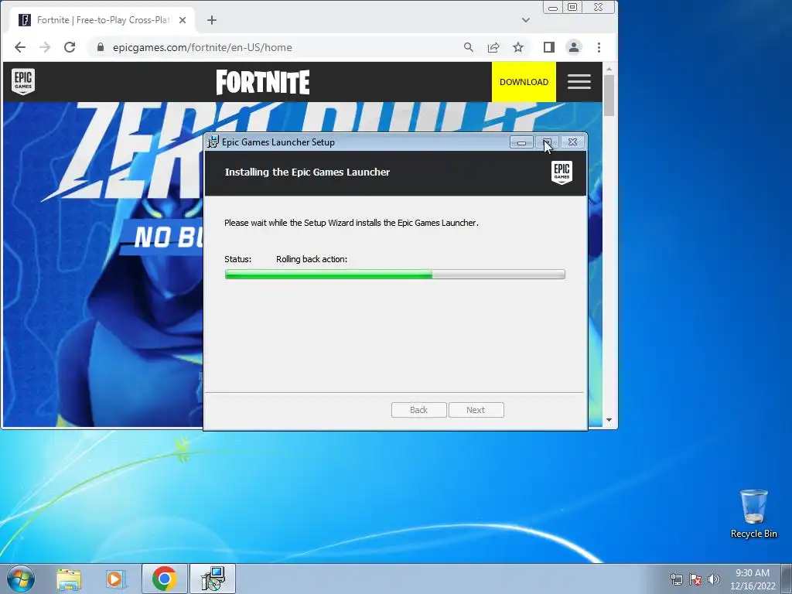
Task: Expand the tab search chevron
Action: click(x=526, y=20)
